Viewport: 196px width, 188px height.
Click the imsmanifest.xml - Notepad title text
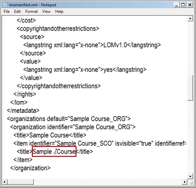pyautogui.click(x=32, y=5)
